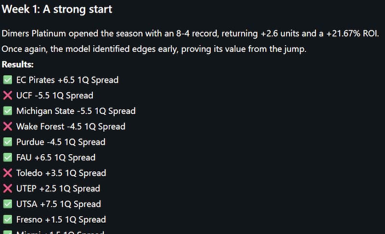Click the green checkmark beside UTSA
Viewport: 385px width, 234px height.
click(x=7, y=204)
